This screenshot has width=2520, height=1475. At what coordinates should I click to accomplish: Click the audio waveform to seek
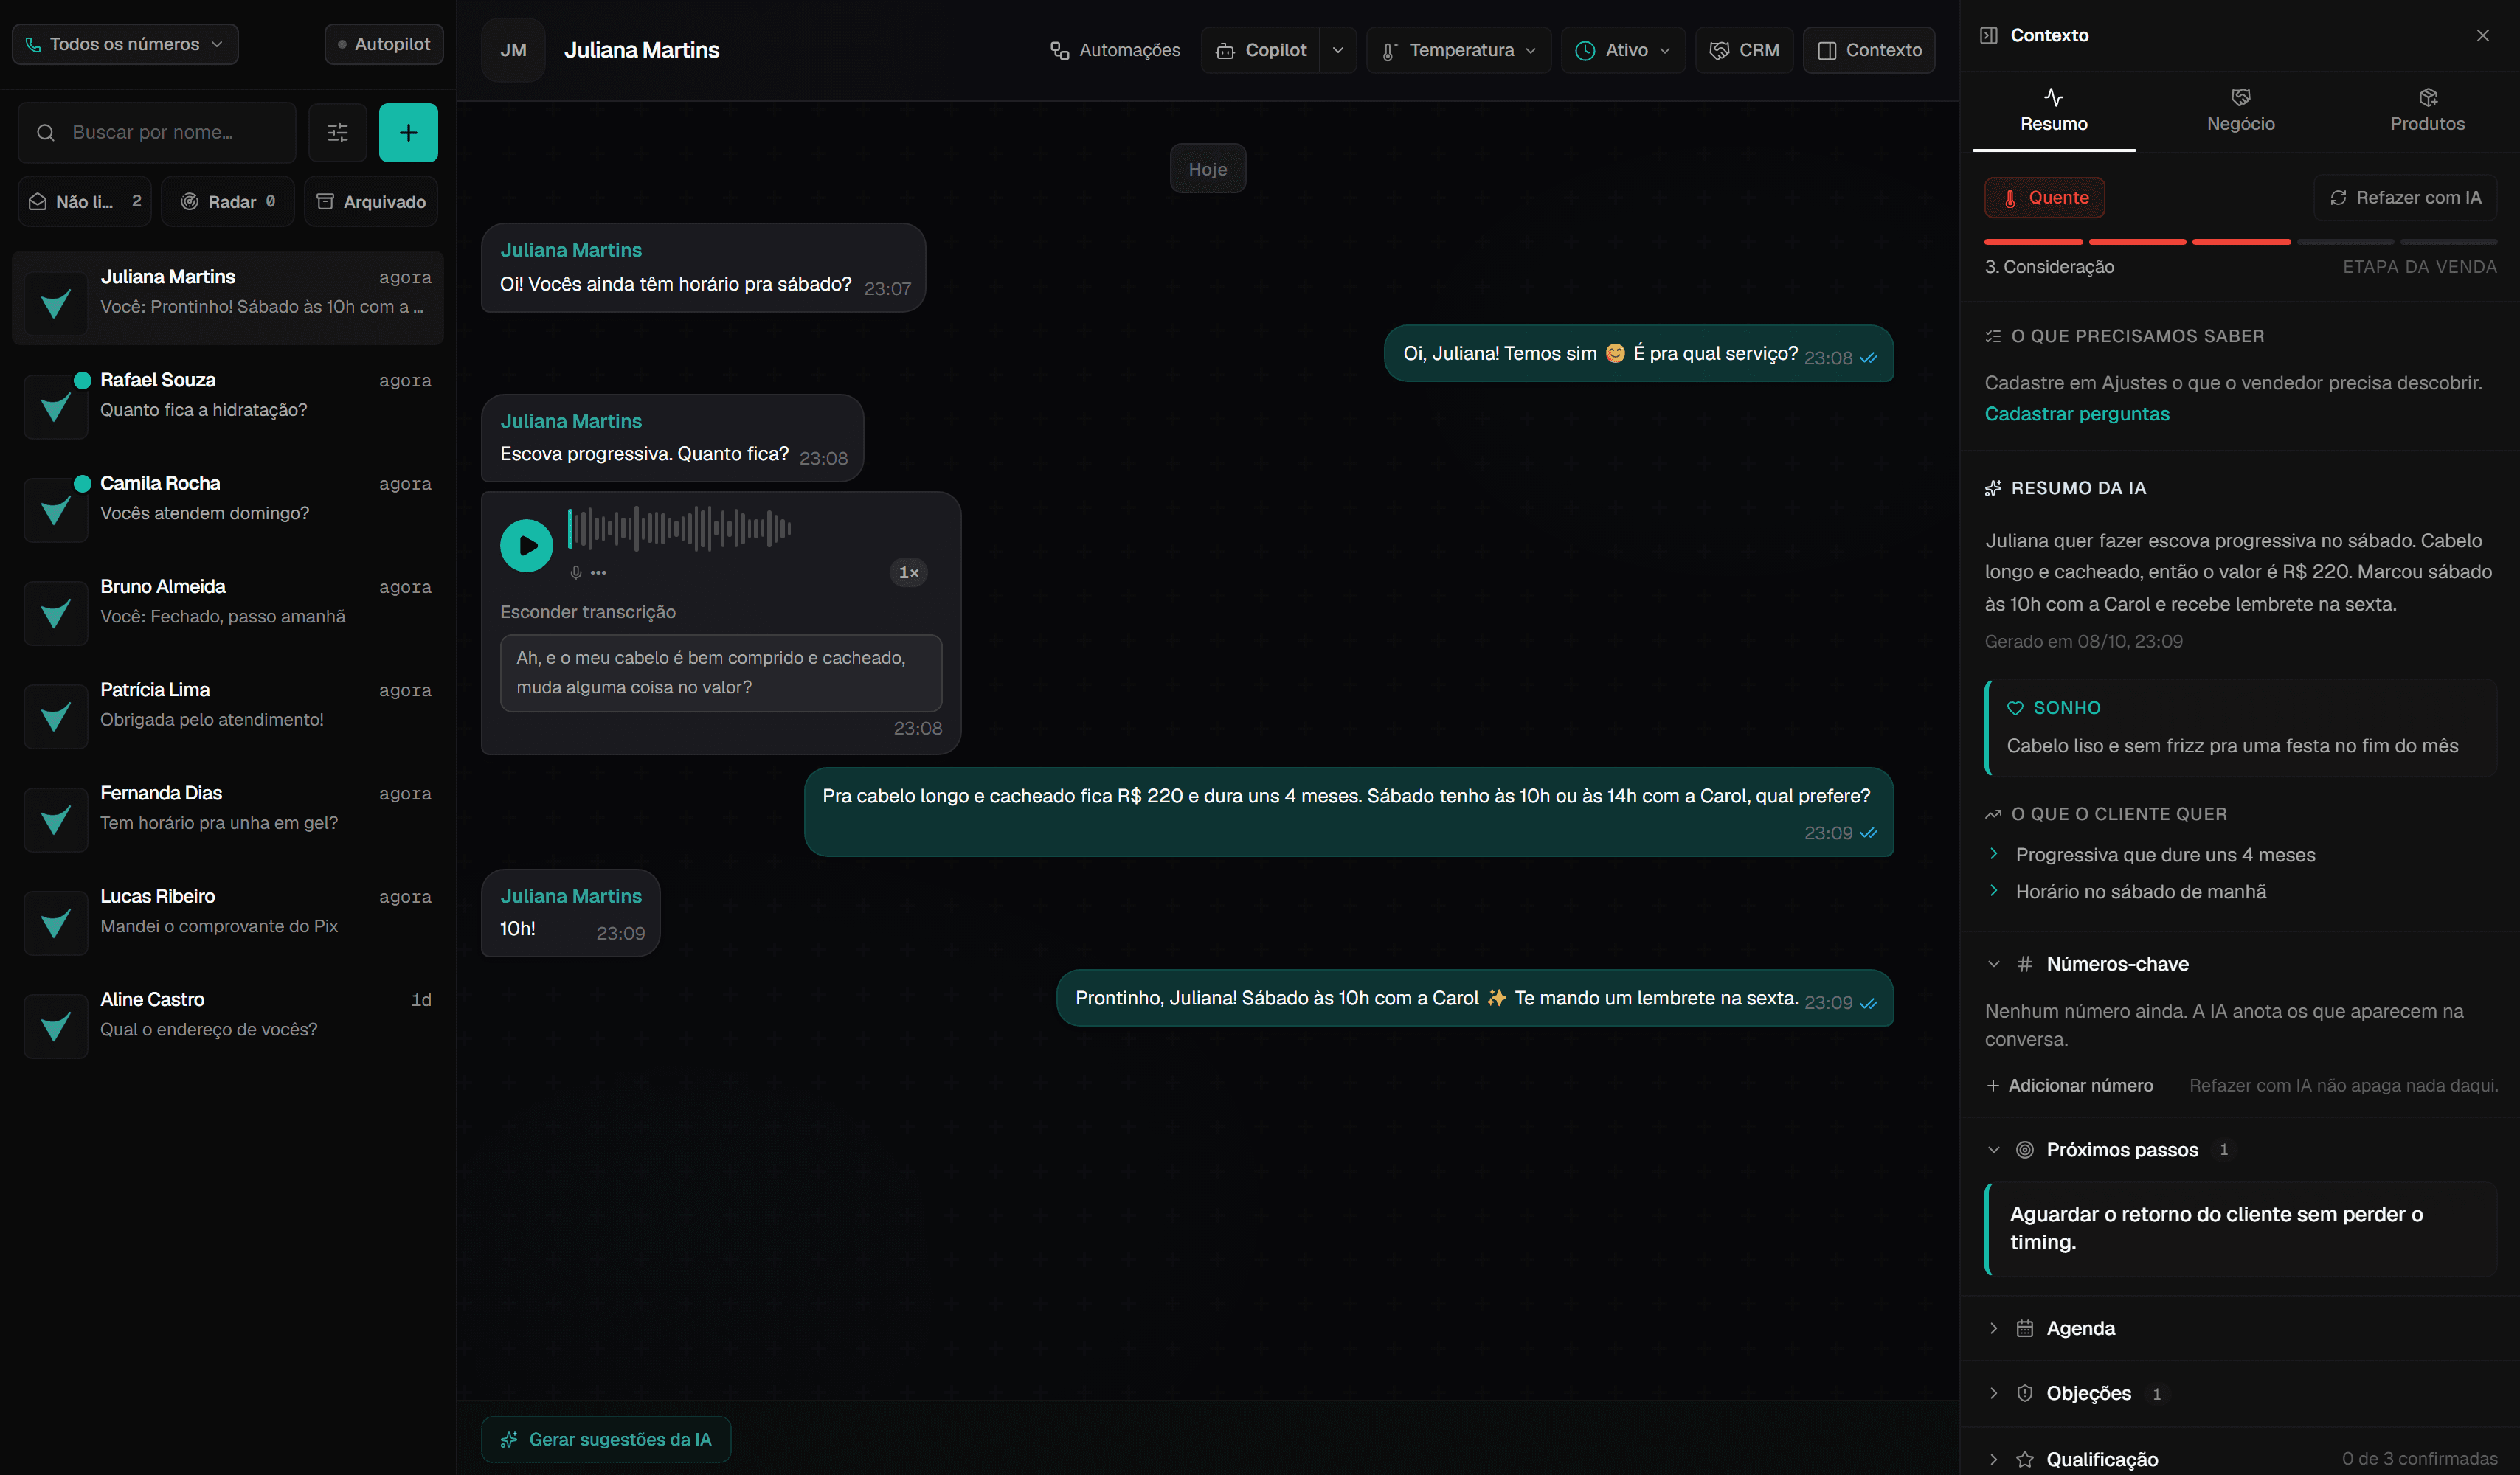tap(680, 529)
